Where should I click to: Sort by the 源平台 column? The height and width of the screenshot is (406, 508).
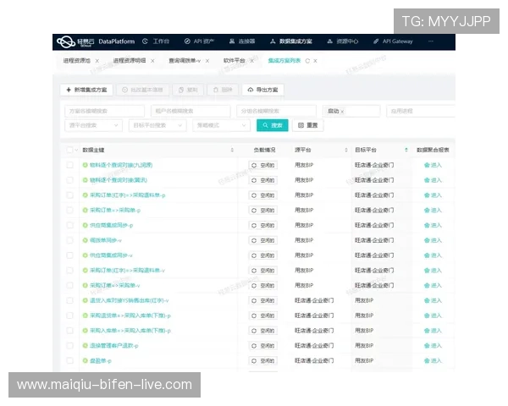point(346,150)
